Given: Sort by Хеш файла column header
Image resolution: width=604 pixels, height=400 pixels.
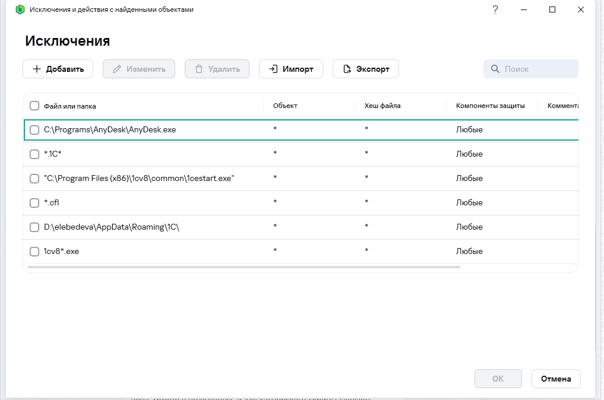Looking at the screenshot, I should pos(382,106).
